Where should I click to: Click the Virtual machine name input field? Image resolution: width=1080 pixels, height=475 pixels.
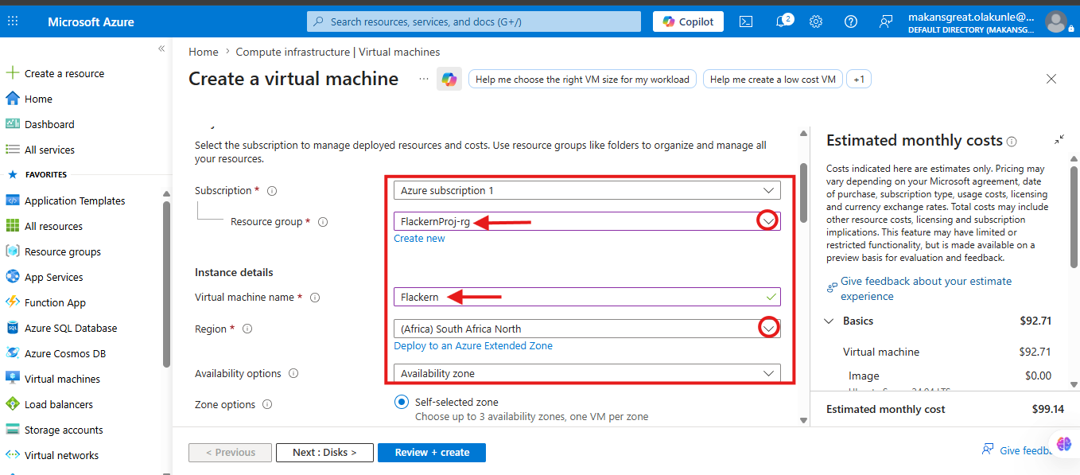[x=587, y=297]
